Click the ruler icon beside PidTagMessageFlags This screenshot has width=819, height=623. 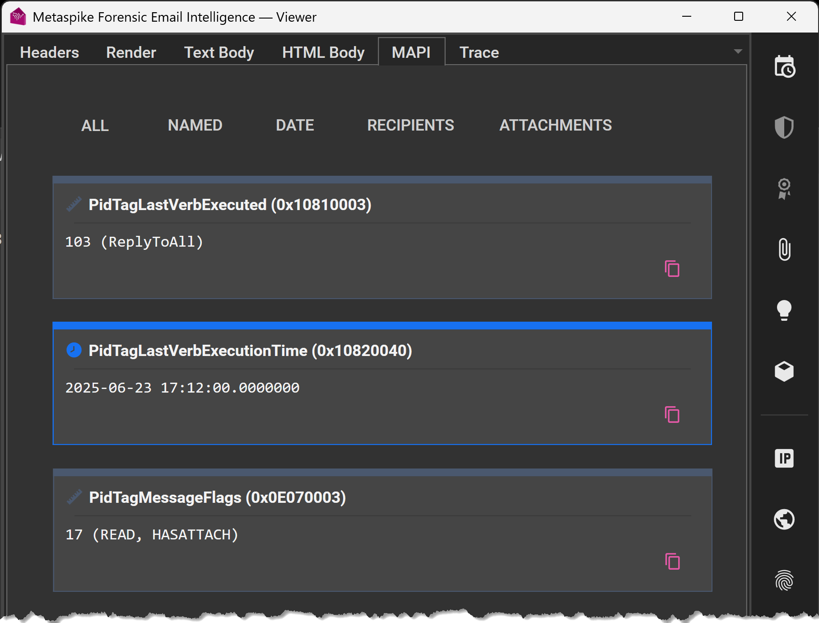[74, 497]
